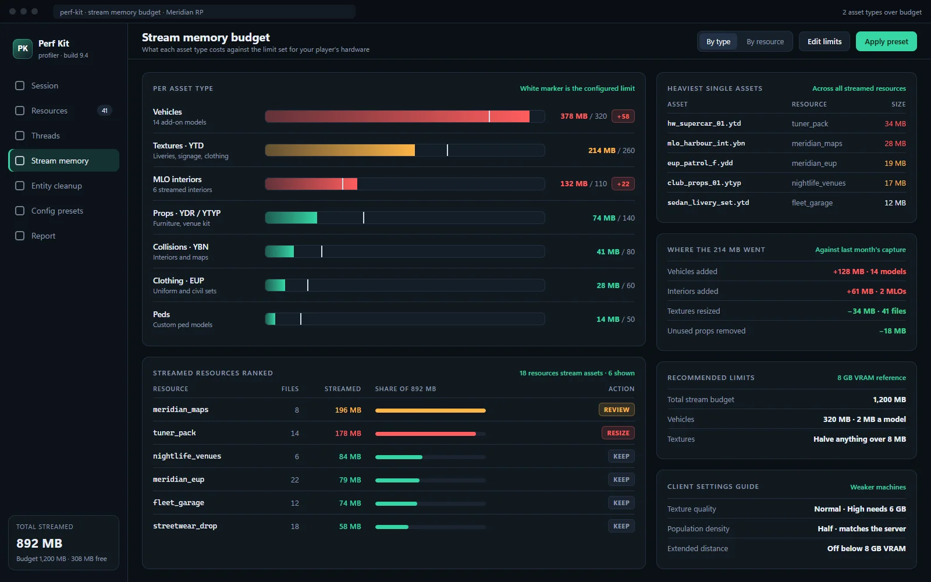Click the Report sidebar icon
Viewport: 931px width, 582px height.
tap(20, 236)
